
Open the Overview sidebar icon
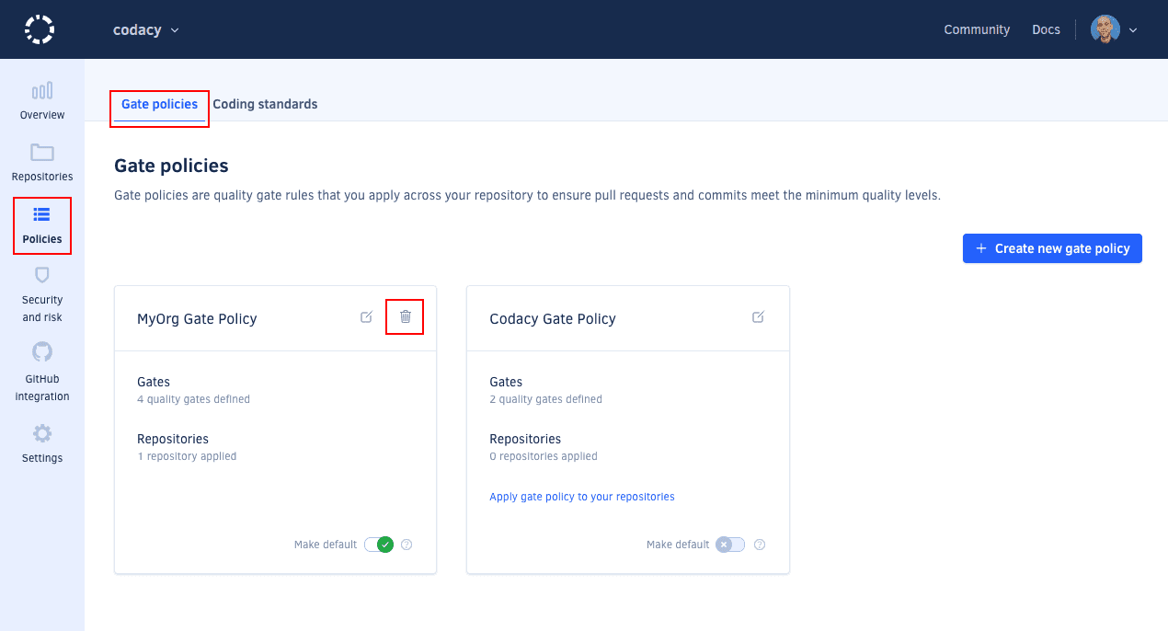(x=42, y=91)
